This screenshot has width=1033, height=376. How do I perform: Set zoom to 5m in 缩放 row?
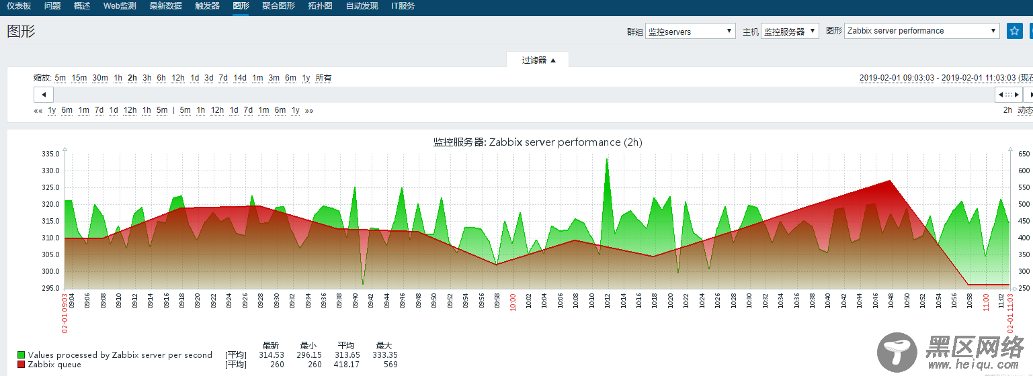coord(60,78)
